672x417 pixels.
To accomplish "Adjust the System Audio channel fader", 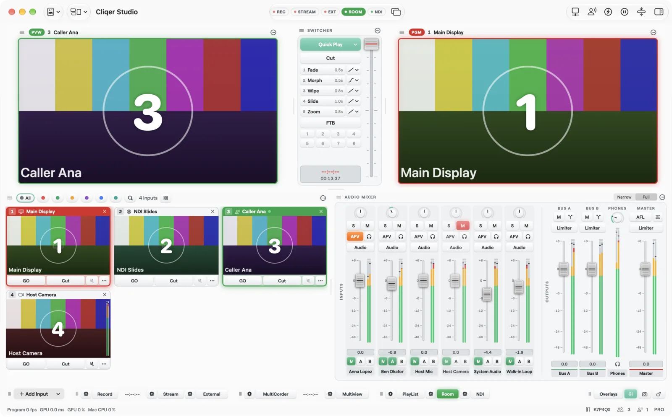I will click(487, 294).
